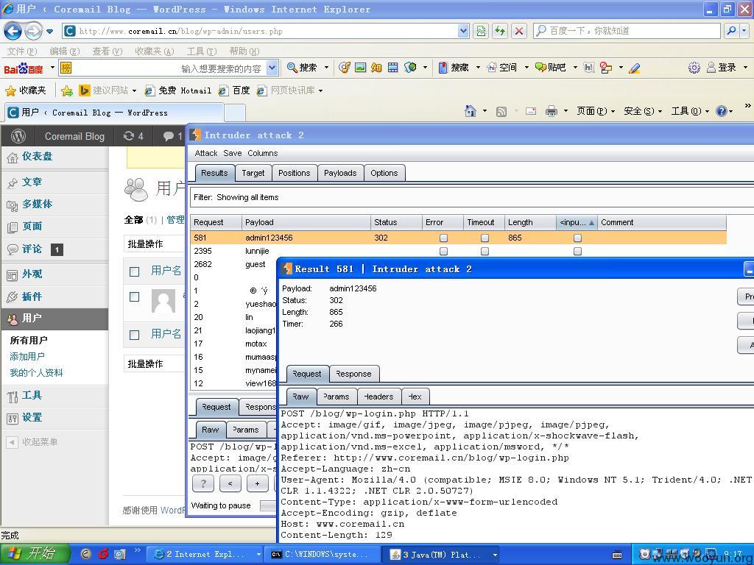Click the 免费 Hotmail favorites link
The image size is (754, 565).
[179, 90]
